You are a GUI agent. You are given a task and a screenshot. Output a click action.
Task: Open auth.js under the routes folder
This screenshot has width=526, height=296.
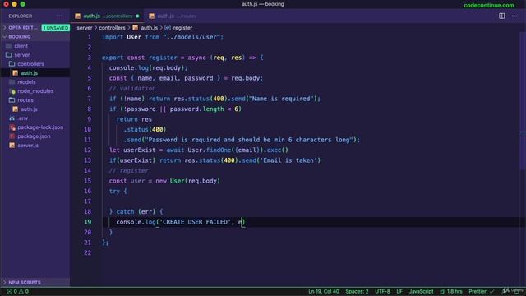click(x=30, y=109)
